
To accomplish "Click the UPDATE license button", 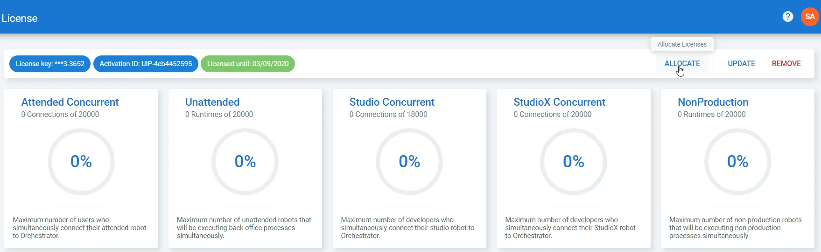I will pos(741,64).
